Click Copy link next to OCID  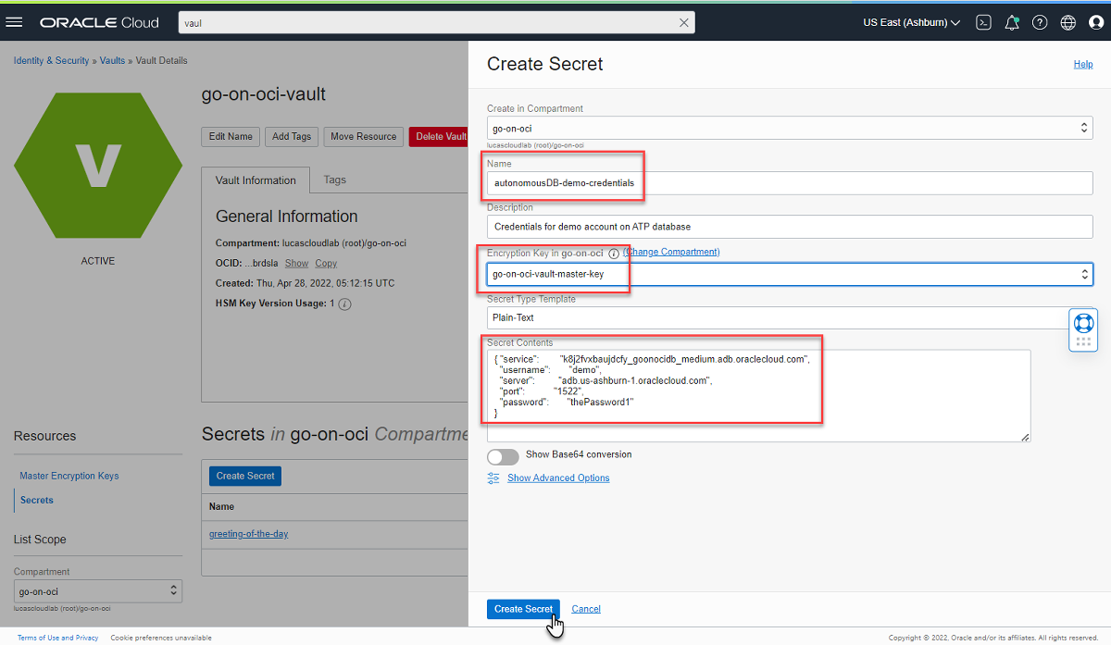pyautogui.click(x=326, y=264)
